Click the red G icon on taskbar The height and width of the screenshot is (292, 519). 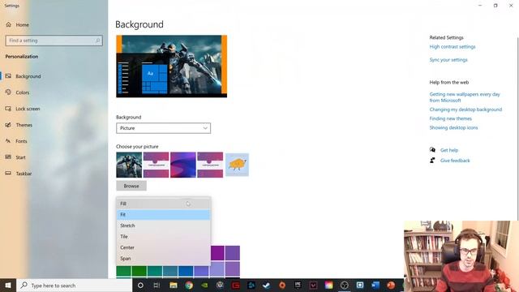(x=236, y=285)
